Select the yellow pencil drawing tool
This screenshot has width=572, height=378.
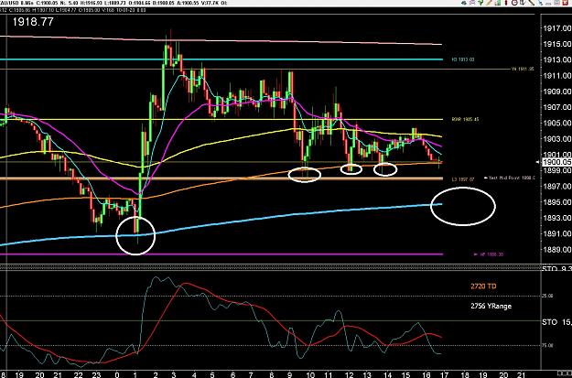490,3
